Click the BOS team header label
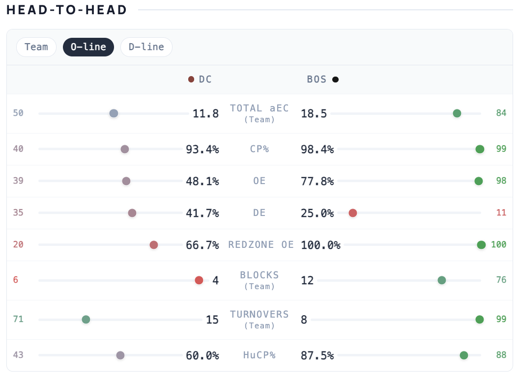This screenshot has height=376, width=520. [x=317, y=80]
